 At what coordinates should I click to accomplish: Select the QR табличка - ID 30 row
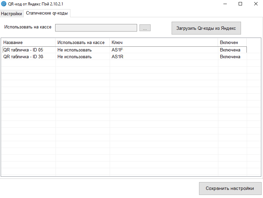(x=23, y=57)
